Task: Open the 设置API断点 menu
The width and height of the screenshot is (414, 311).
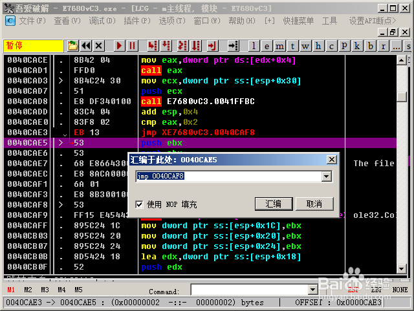Action: [x=373, y=21]
